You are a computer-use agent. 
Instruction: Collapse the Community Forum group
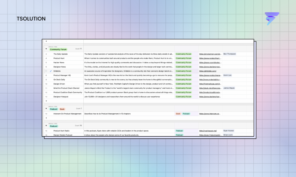[x=46, y=49]
